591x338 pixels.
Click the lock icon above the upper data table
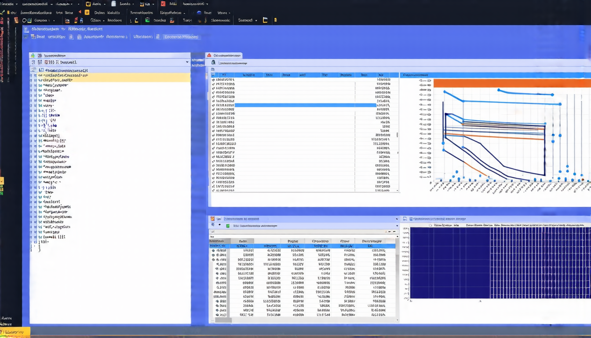tap(213, 63)
